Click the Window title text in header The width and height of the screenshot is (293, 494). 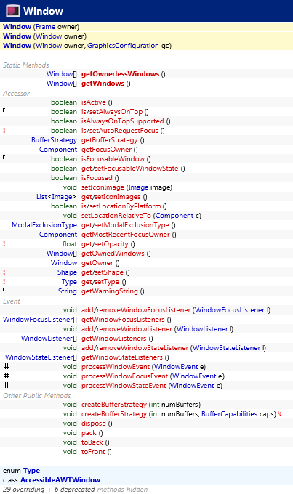tap(43, 11)
